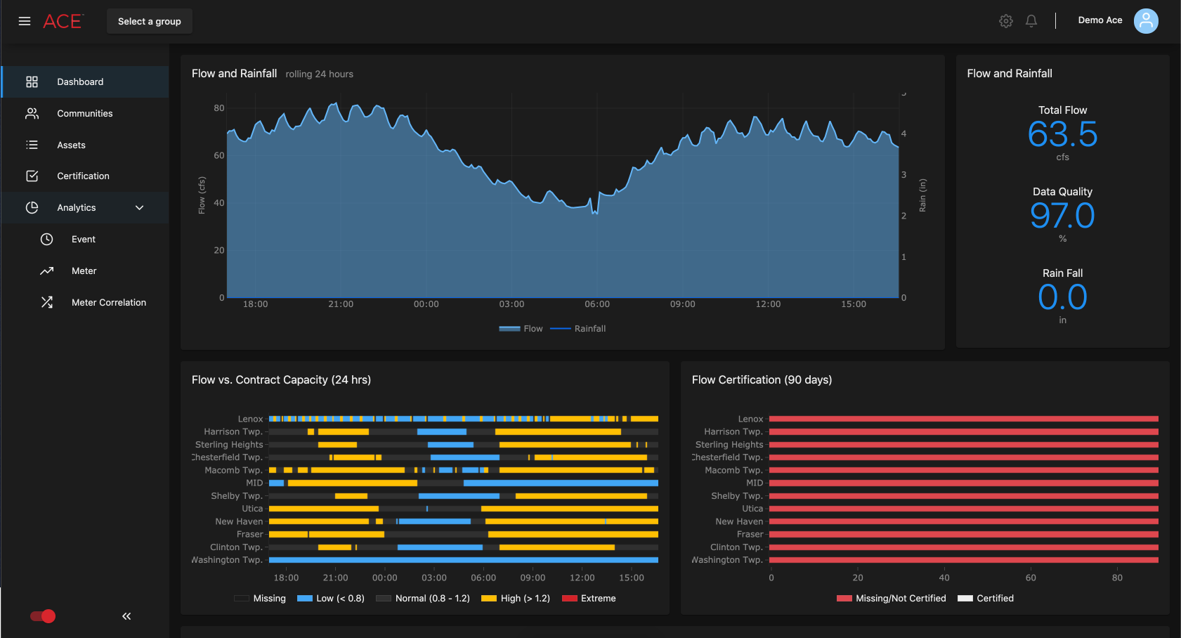The width and height of the screenshot is (1181, 638).
Task: Collapse the sidebar using the double-arrow control
Action: 126,616
